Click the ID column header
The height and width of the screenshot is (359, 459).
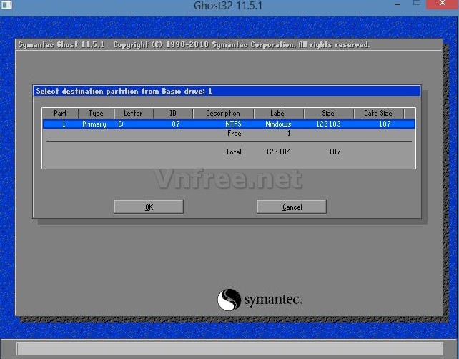pyautogui.click(x=172, y=113)
